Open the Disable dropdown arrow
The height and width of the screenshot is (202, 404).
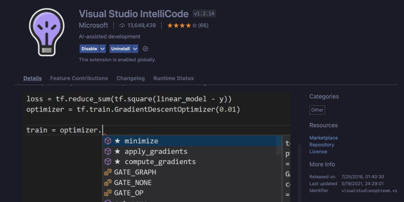coord(103,49)
